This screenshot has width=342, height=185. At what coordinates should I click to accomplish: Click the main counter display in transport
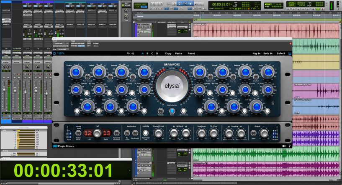(221, 4)
